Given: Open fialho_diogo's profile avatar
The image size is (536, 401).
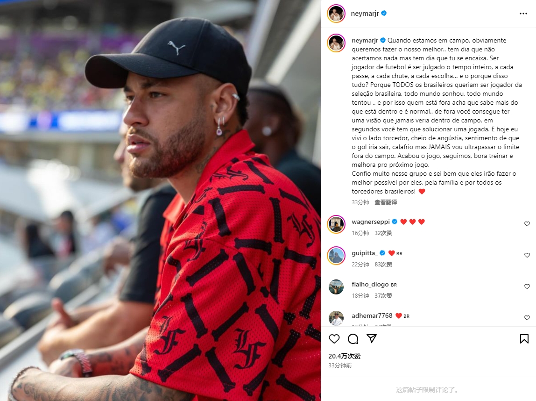Looking at the screenshot, I should tap(336, 286).
